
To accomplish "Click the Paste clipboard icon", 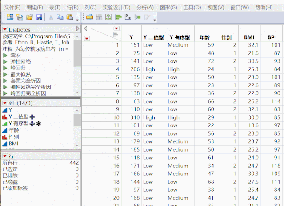I will coord(70,17).
